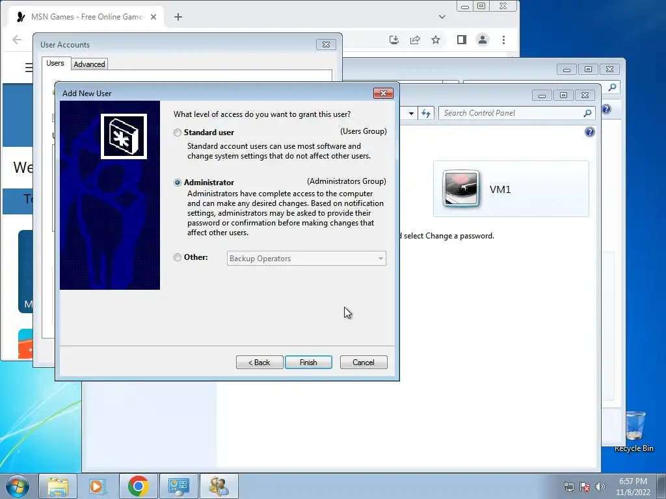Open the MSN hamburger menu
The width and height of the screenshot is (666, 499).
[x=29, y=68]
